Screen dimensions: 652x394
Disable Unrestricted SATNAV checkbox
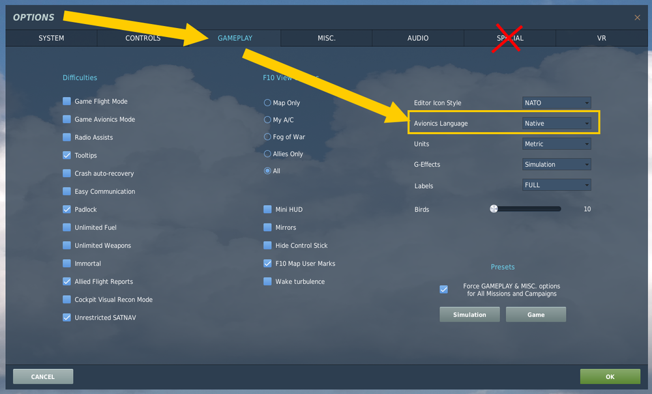point(67,318)
